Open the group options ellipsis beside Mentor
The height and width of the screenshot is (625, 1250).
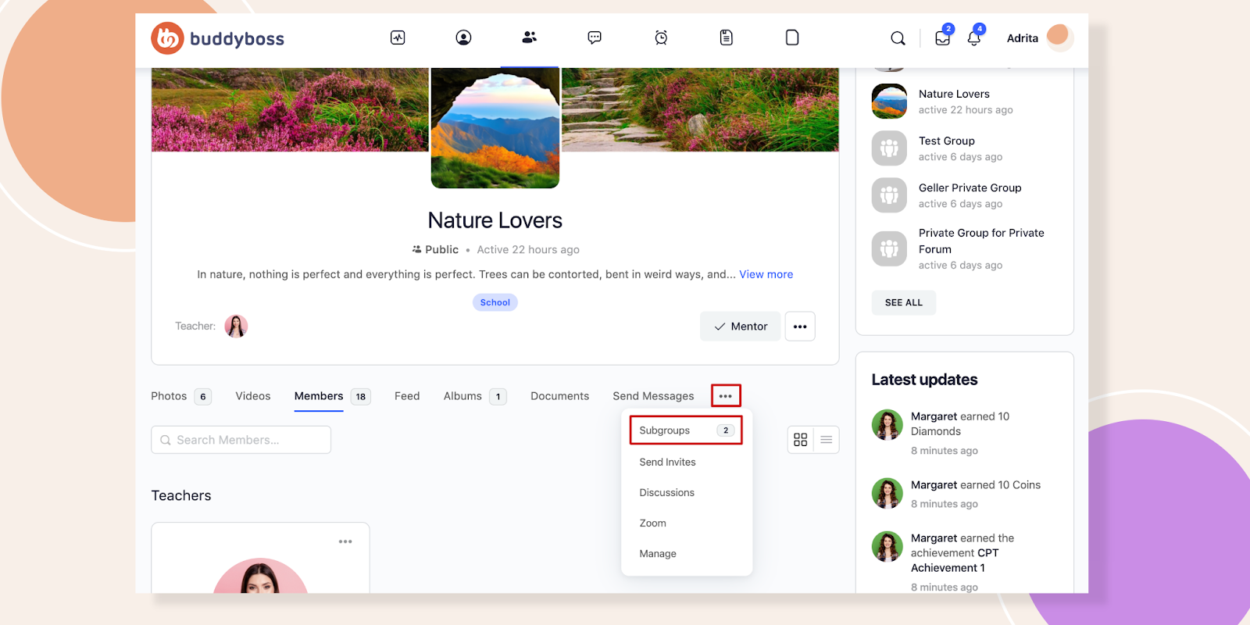[x=800, y=327]
